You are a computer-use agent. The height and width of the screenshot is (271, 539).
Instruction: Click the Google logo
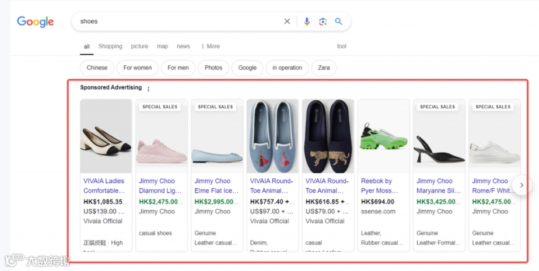click(x=35, y=22)
